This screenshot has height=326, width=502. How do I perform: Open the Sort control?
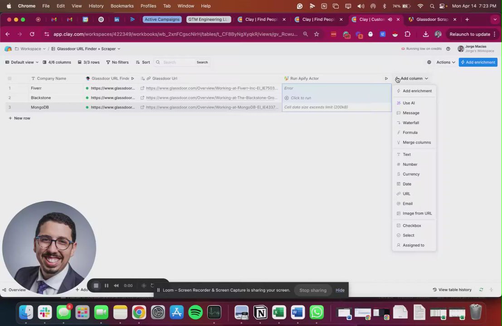143,62
